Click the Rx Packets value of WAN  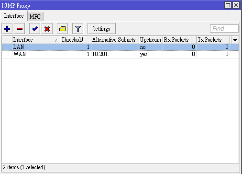tap(179, 54)
